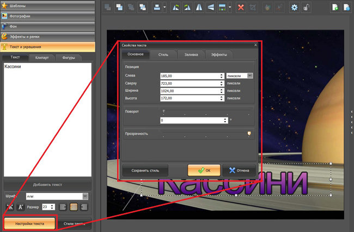The image size is (354, 232).
Task: Expand the align object dropdown arrow
Action: 164,8
